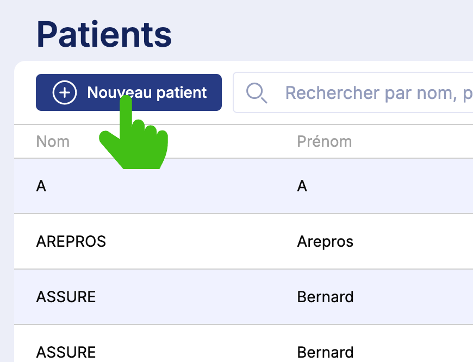The width and height of the screenshot is (473, 362).
Task: Sort by the Nom column header
Action: tap(53, 142)
